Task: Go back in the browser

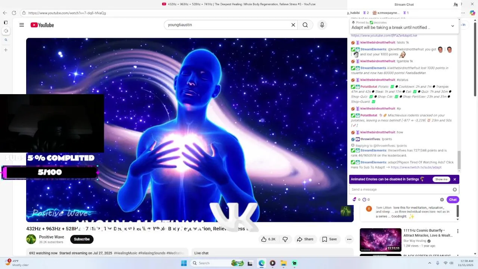Action: click(5, 13)
